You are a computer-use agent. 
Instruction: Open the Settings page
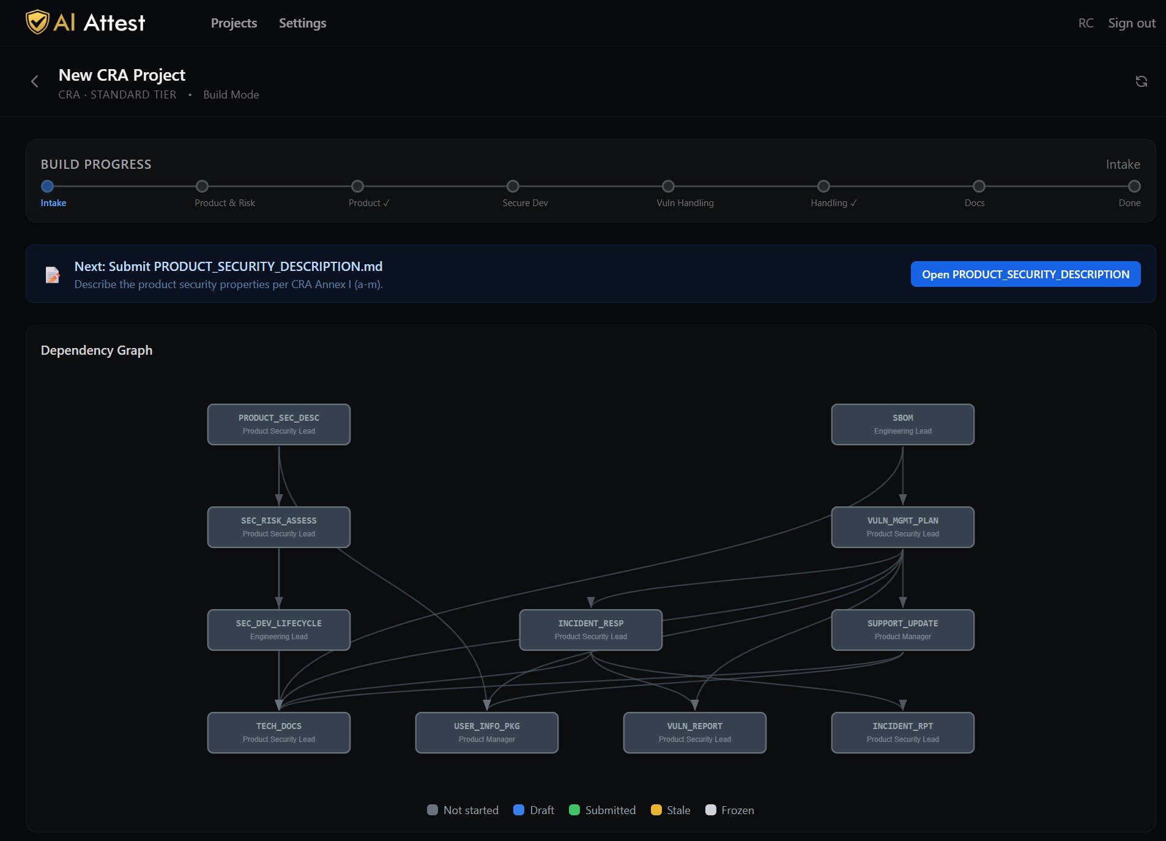pyautogui.click(x=302, y=23)
